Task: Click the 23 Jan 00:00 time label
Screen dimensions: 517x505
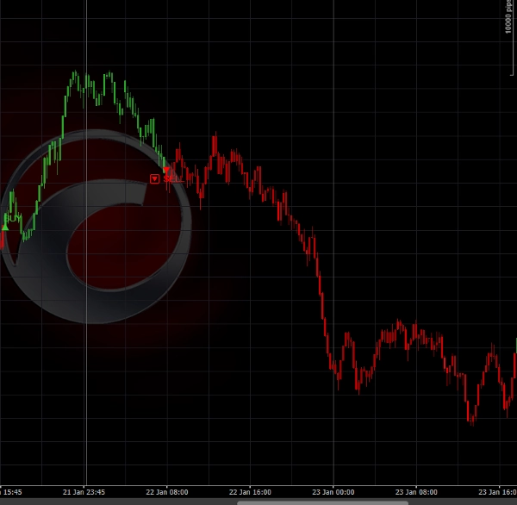Action: 333,492
